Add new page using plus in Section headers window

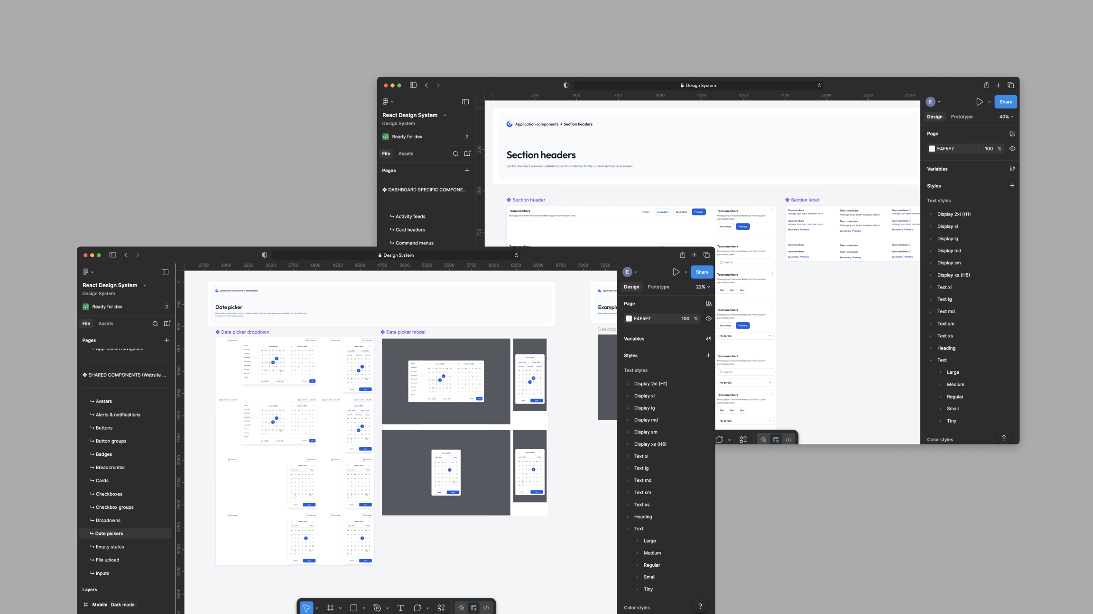point(467,171)
